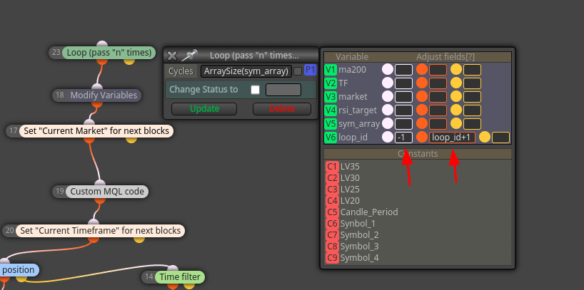Click the white circle in market row
584x290 pixels.
[x=388, y=97]
